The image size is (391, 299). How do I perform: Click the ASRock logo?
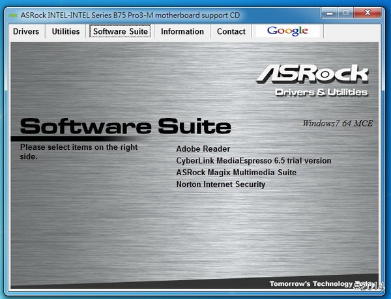[x=312, y=74]
